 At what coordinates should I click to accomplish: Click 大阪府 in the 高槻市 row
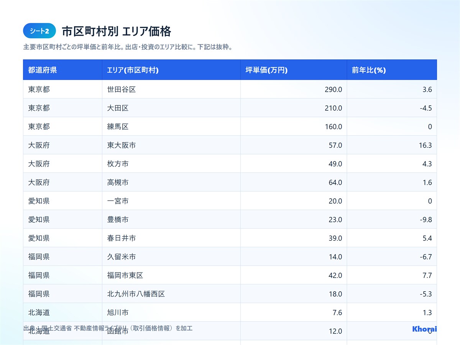point(39,182)
